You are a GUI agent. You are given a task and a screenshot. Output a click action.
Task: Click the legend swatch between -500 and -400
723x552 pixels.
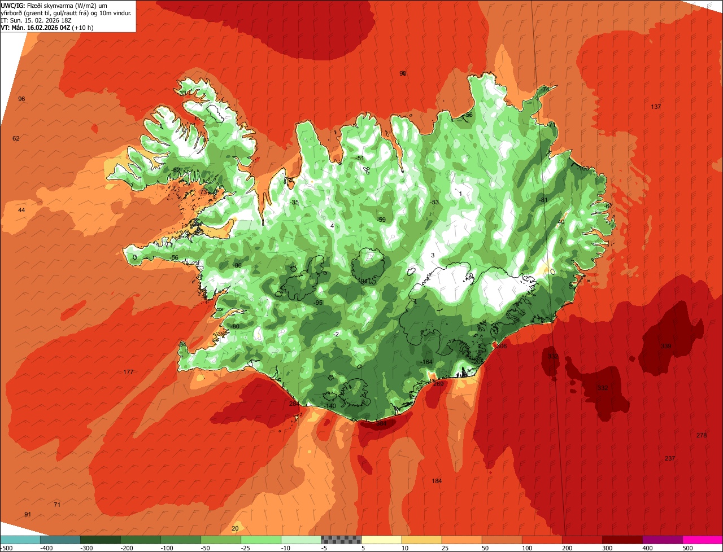(x=20, y=540)
